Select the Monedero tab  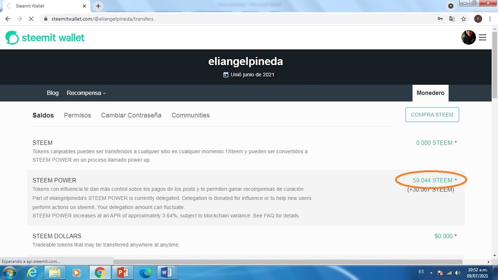[x=430, y=93]
